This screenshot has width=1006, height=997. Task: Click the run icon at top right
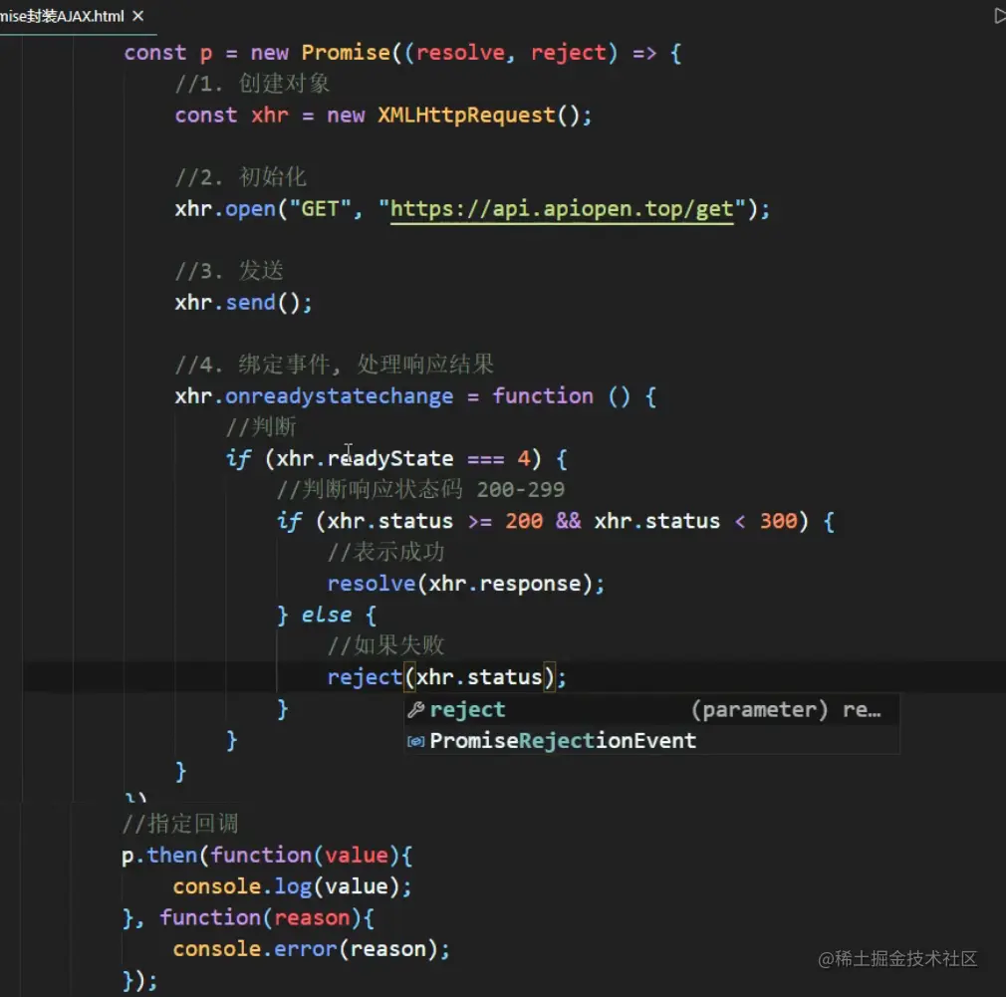(999, 16)
